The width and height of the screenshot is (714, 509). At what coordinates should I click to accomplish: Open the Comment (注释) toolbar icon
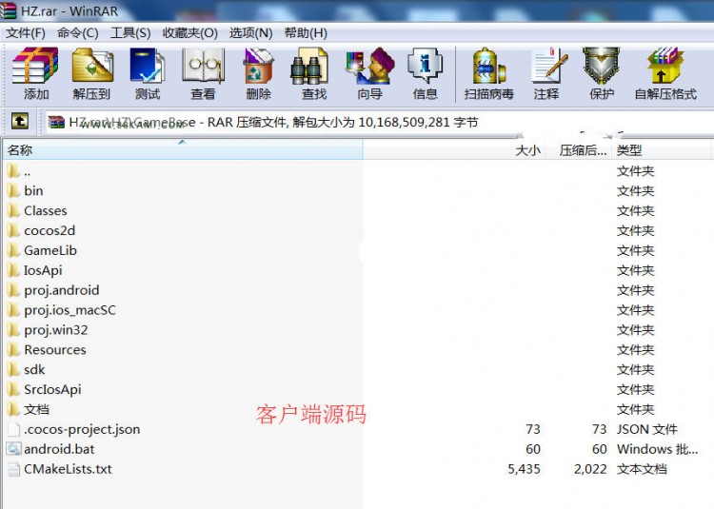(x=549, y=67)
